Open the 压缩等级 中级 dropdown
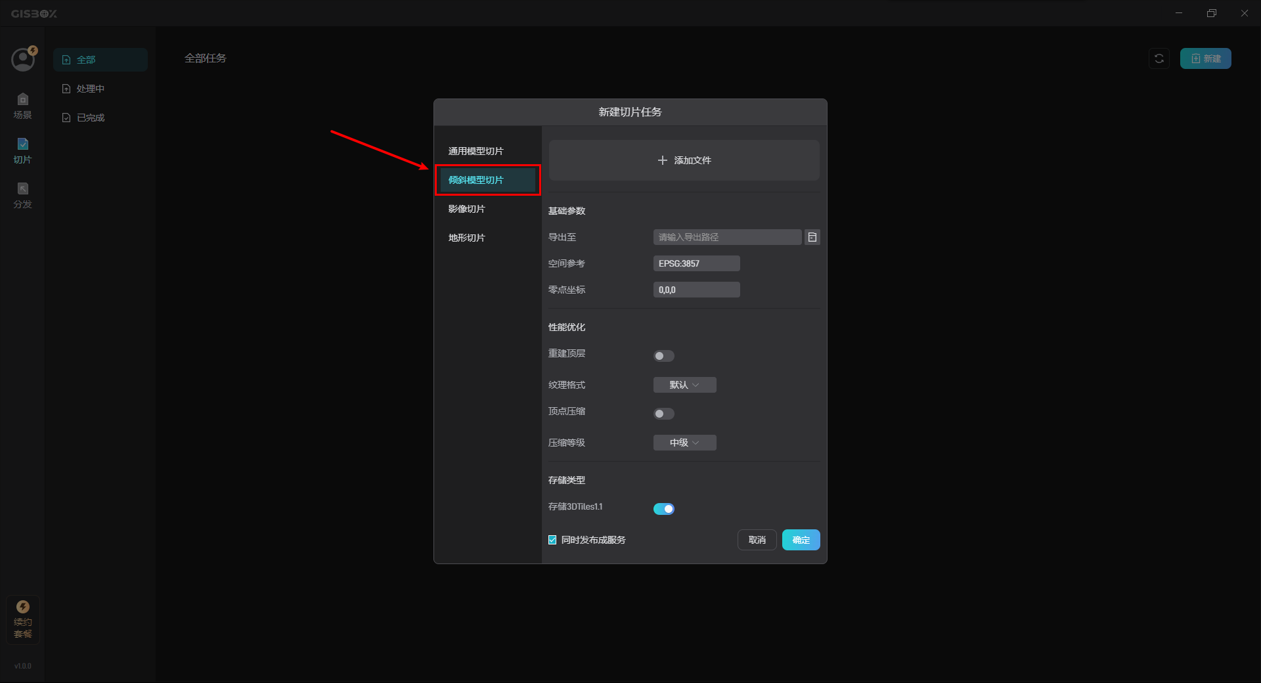1261x683 pixels. [x=684, y=443]
